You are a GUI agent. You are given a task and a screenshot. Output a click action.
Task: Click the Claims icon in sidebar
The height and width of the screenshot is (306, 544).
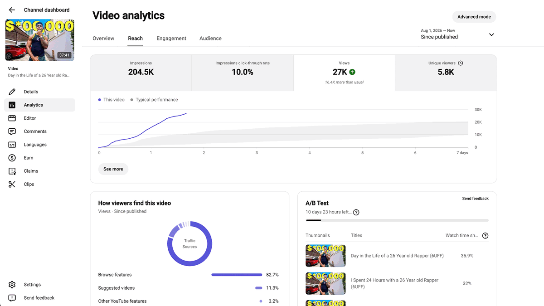click(12, 171)
